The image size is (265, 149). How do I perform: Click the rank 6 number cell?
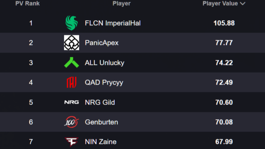(x=31, y=122)
